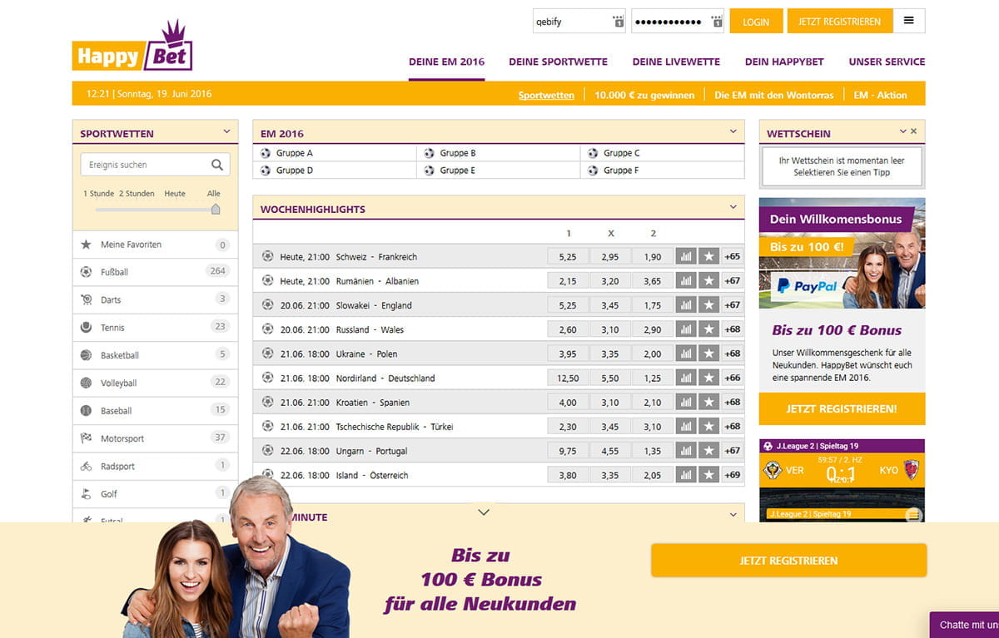Viewport: 999px width, 638px height.
Task: Favorite the Schweiz - Frankreich match
Action: [708, 257]
